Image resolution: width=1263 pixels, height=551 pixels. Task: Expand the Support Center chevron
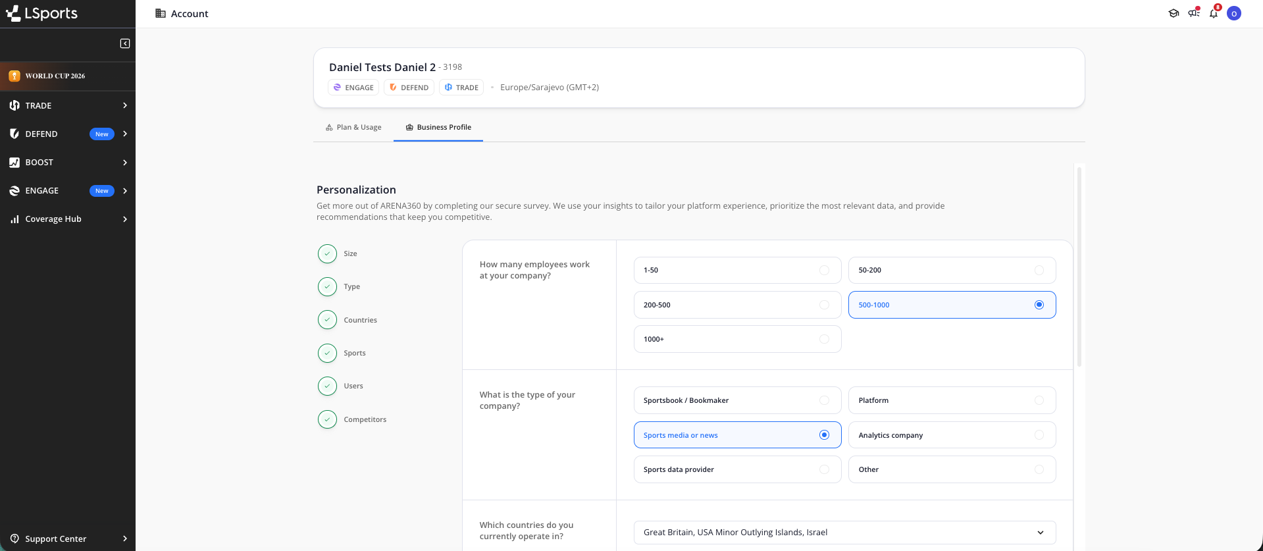coord(125,538)
